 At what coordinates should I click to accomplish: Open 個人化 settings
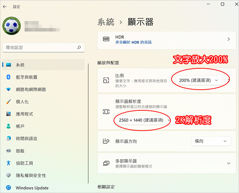pos(44,102)
